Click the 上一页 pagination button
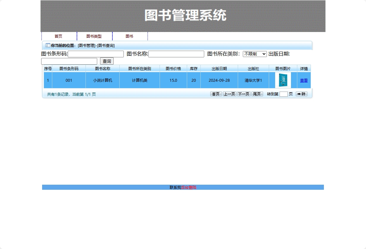 pos(230,94)
